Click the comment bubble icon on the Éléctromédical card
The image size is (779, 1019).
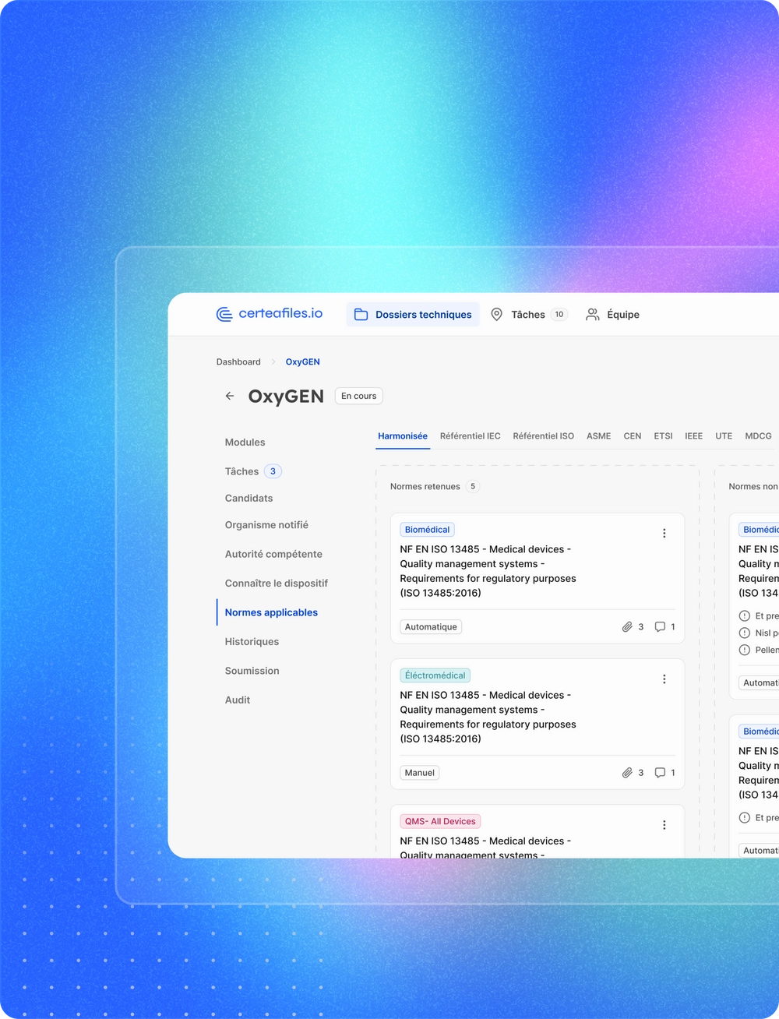point(660,773)
